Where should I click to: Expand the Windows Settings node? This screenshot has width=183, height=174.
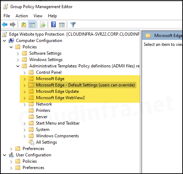coord(18,60)
